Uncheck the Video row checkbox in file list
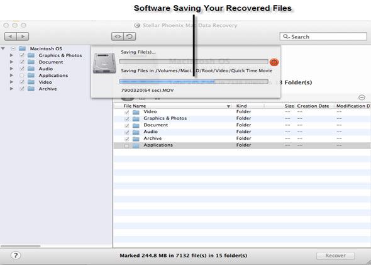The width and height of the screenshot is (371, 265). click(x=127, y=112)
